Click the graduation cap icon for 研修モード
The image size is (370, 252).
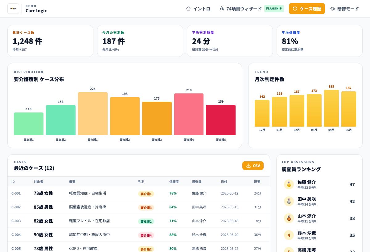332,9
